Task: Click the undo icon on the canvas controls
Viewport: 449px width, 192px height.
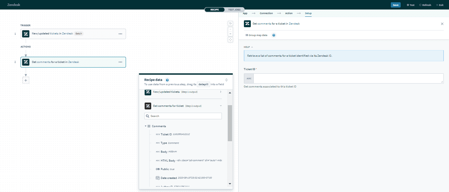Action: pyautogui.click(x=230, y=23)
